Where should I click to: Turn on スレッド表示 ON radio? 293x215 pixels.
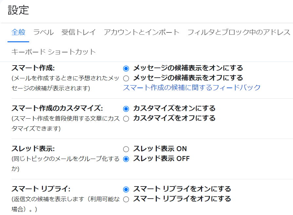click(126, 149)
